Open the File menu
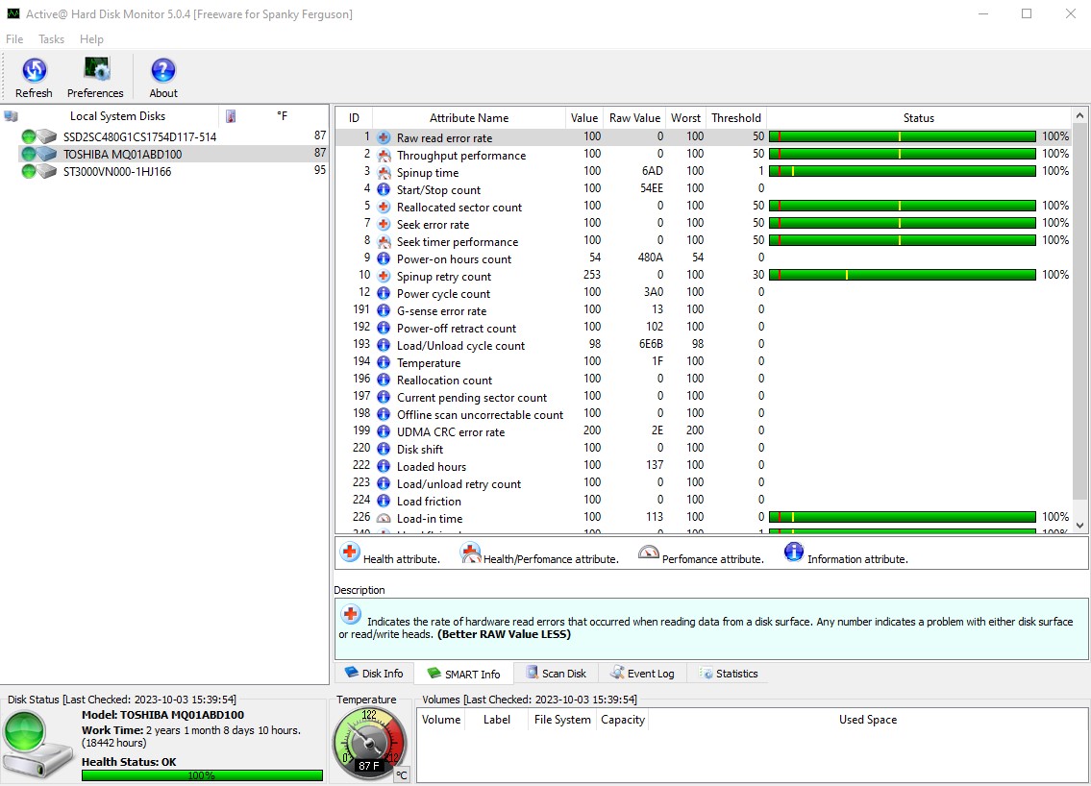 (13, 39)
